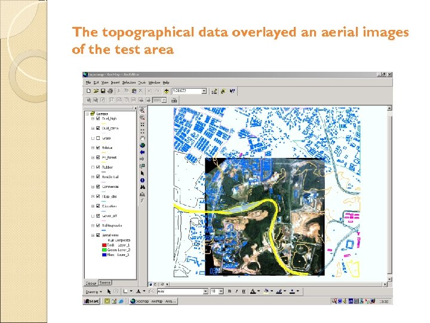Click the Paste clipboard icon
Viewport: 430px width, 323px height.
coord(134,91)
